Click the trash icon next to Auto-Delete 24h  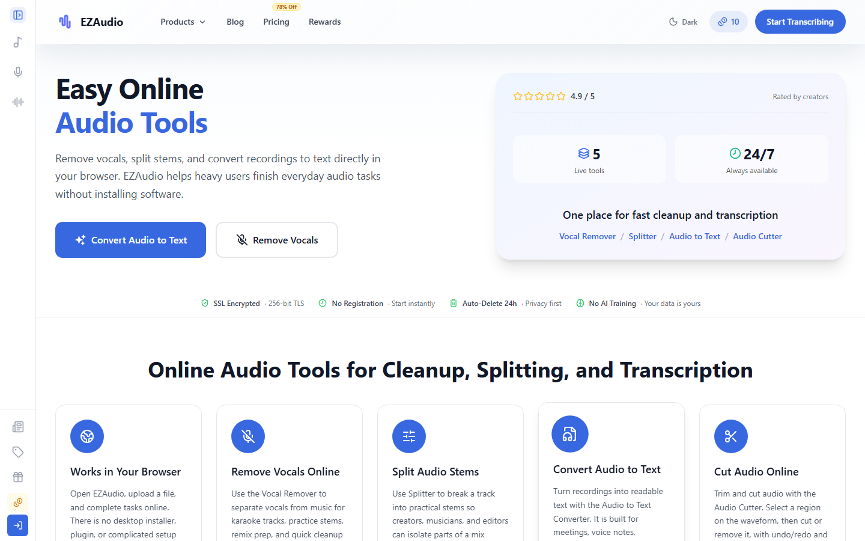pyautogui.click(x=454, y=304)
